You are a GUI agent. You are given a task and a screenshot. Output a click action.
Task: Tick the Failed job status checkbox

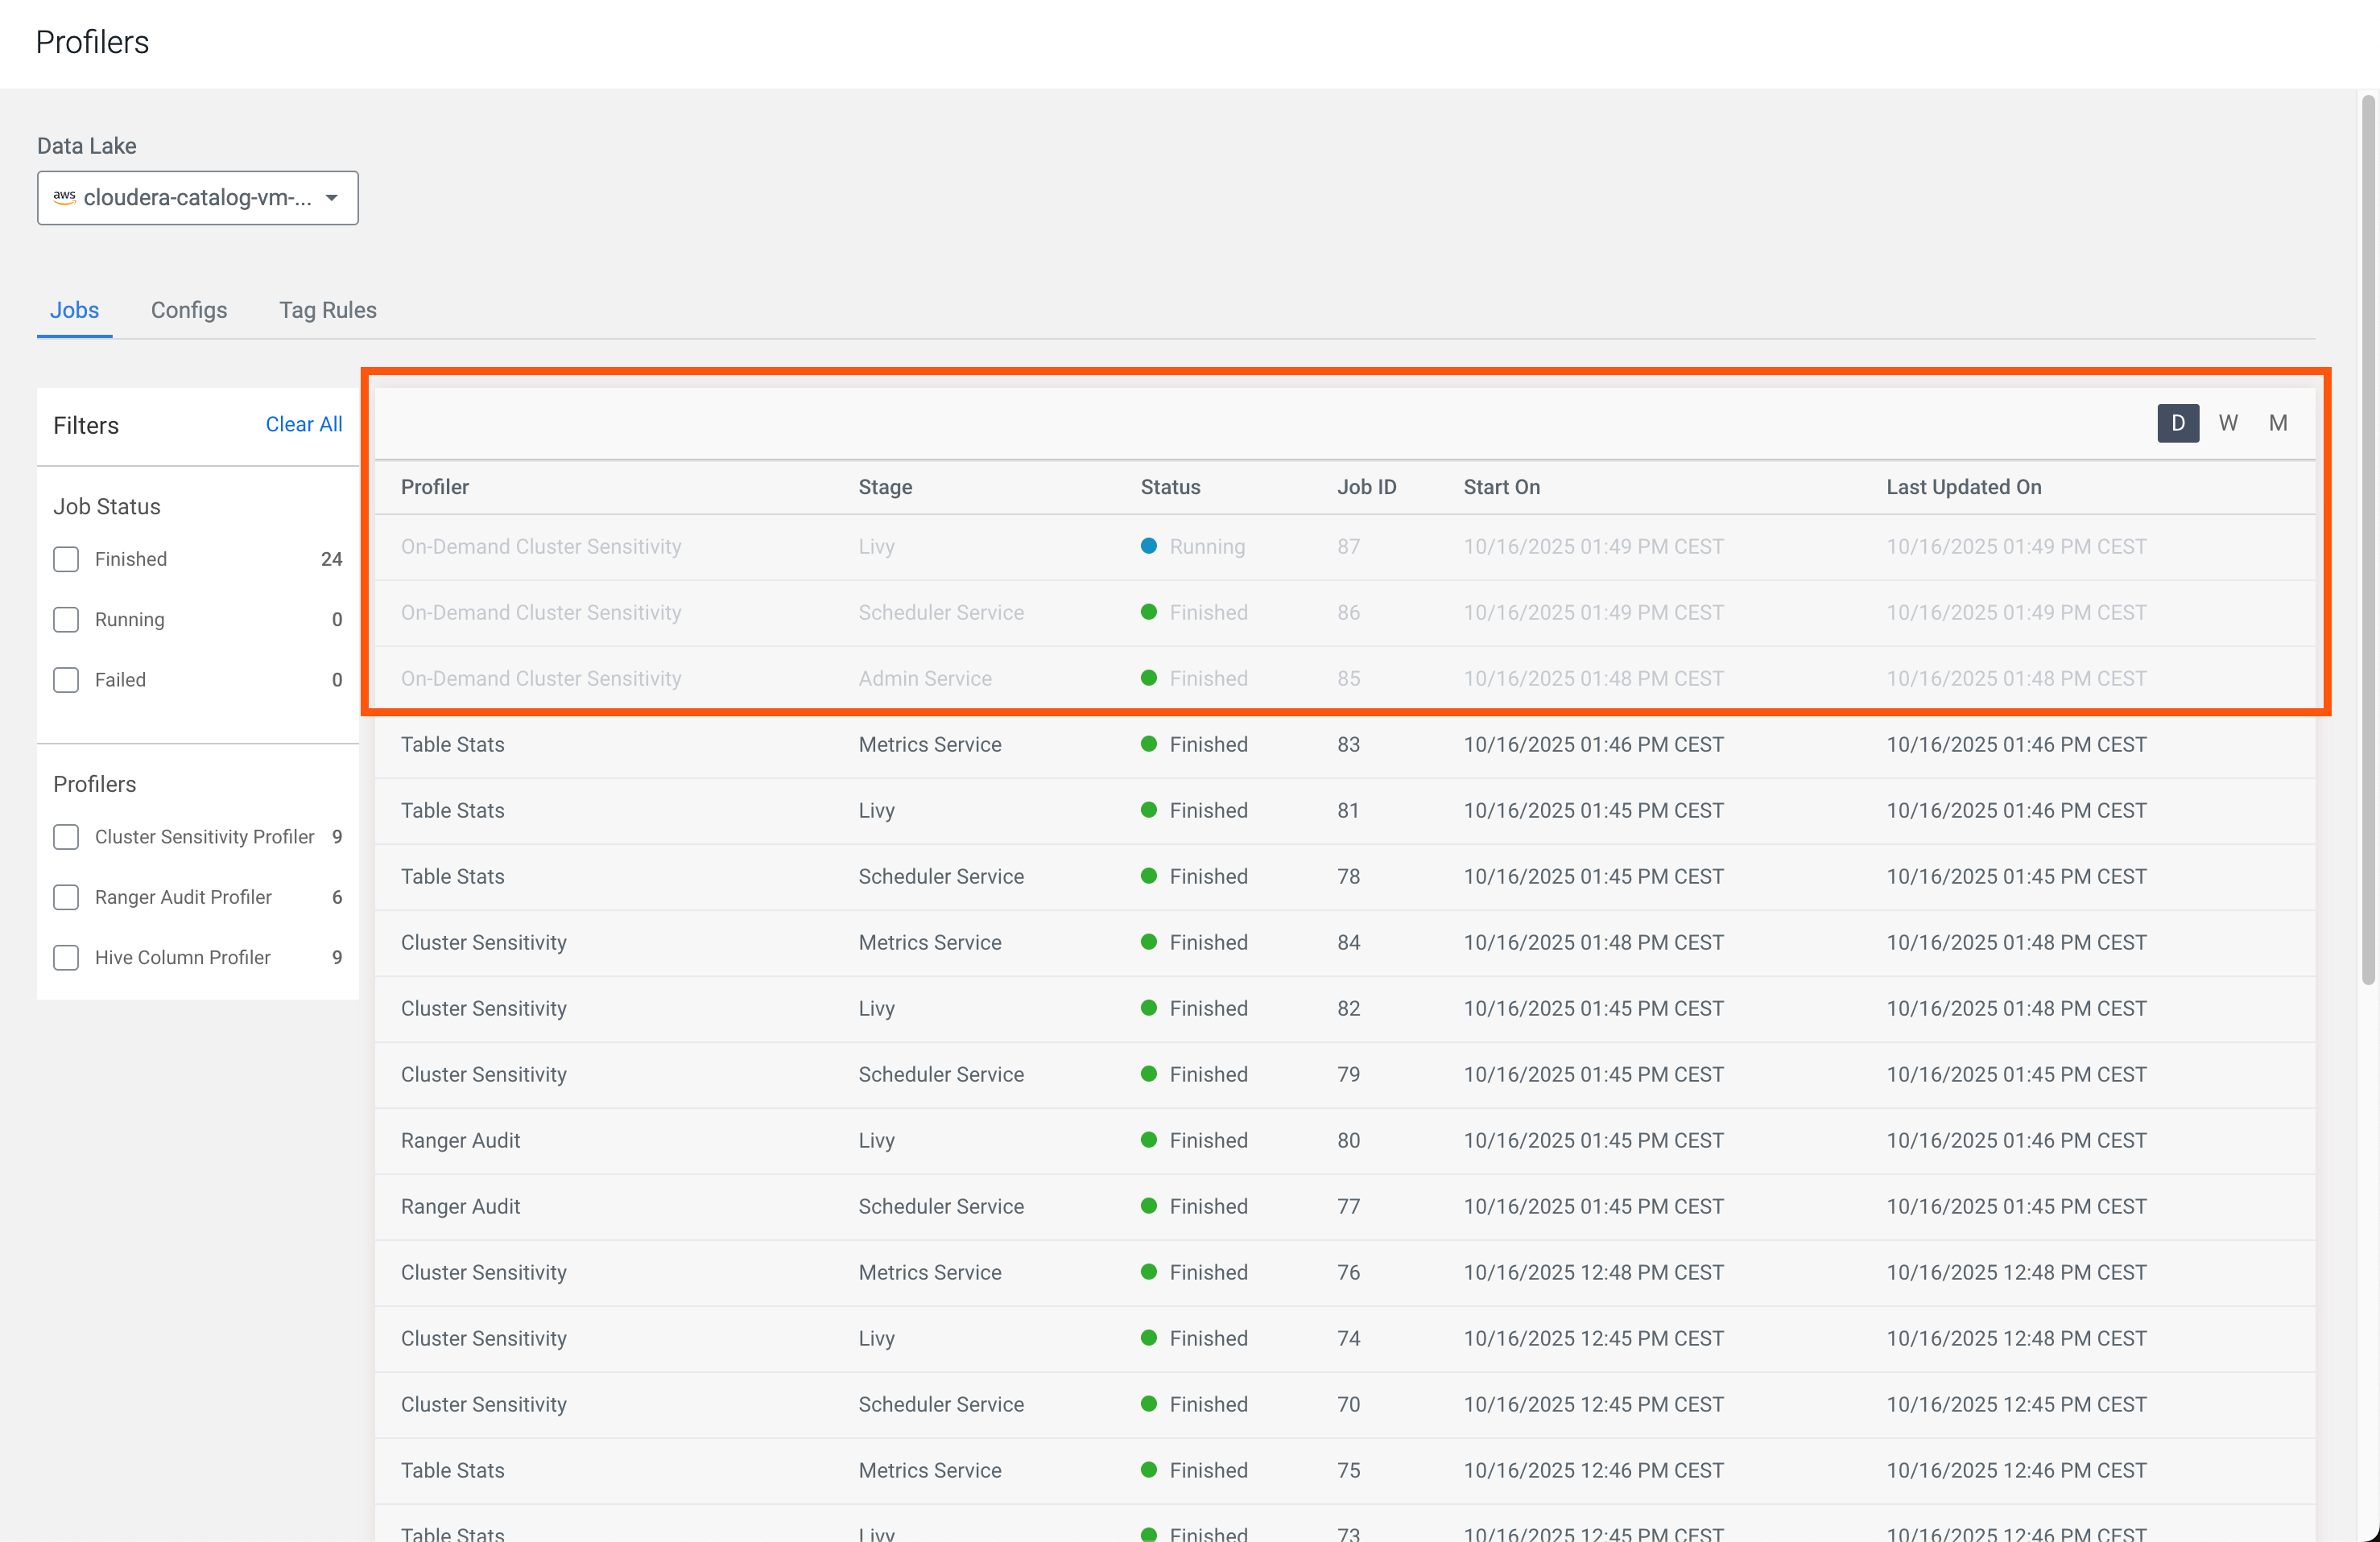click(66, 681)
